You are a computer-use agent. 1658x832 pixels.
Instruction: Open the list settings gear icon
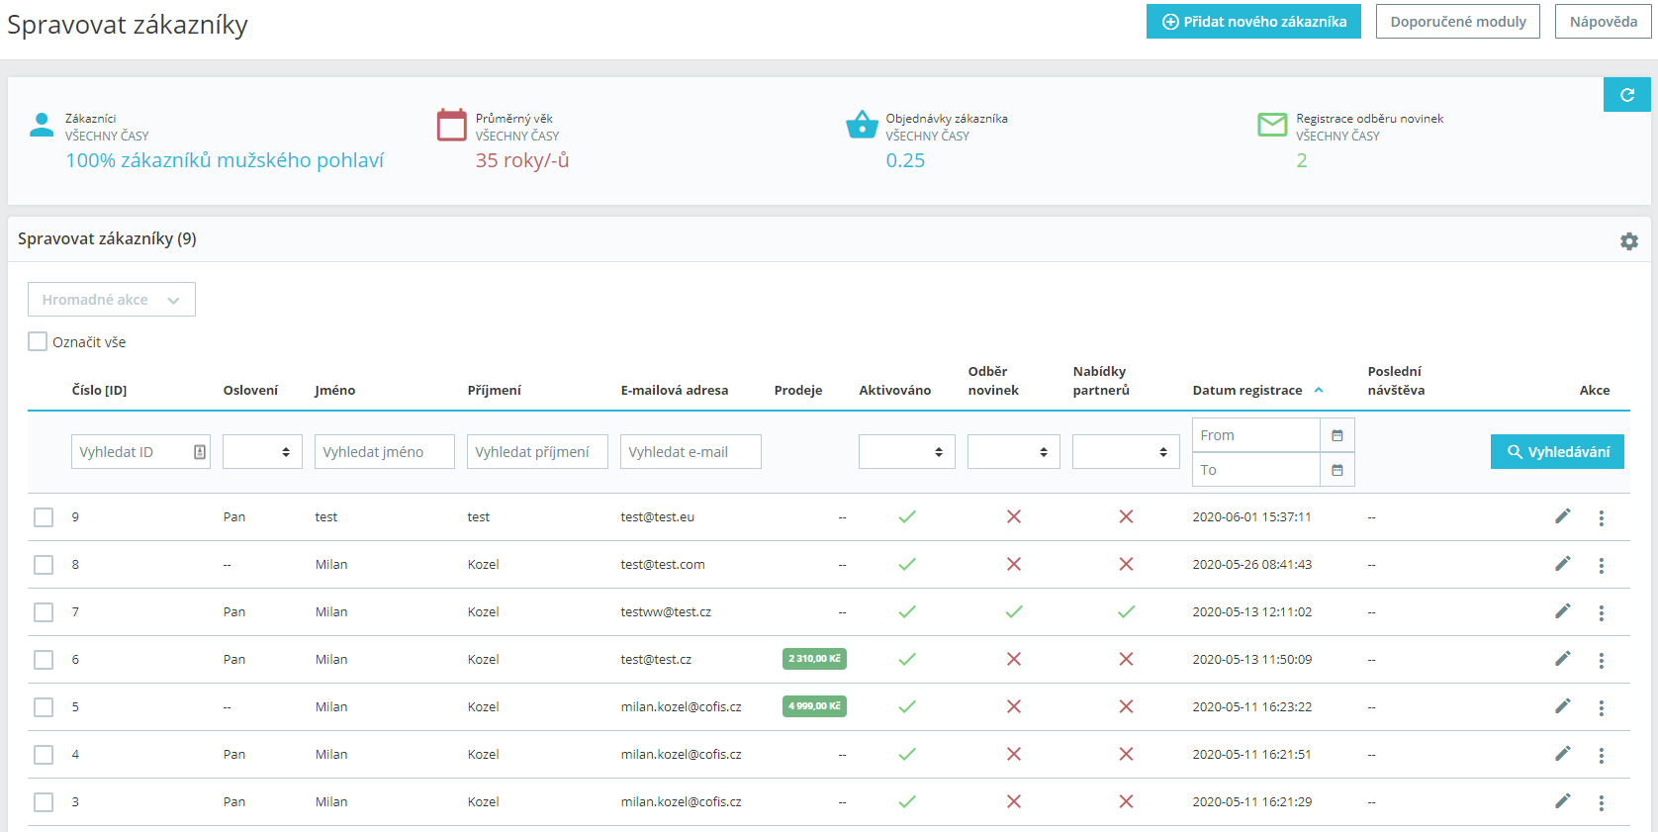1629,241
